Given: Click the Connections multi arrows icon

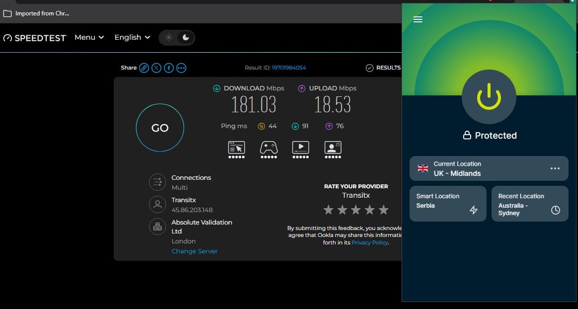Looking at the screenshot, I should click(158, 182).
